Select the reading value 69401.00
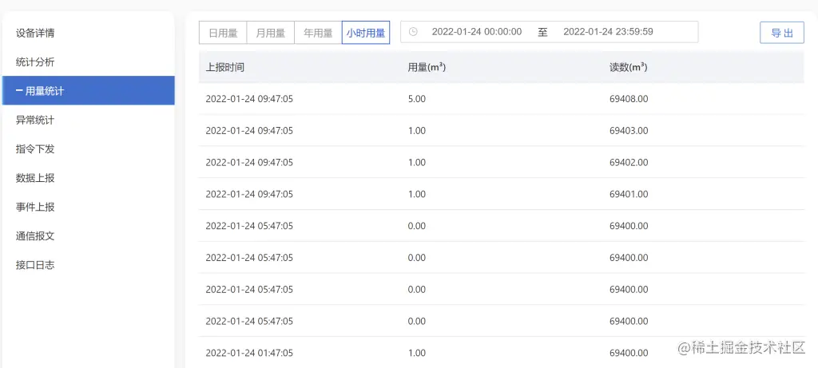818x368 pixels. pyautogui.click(x=629, y=195)
